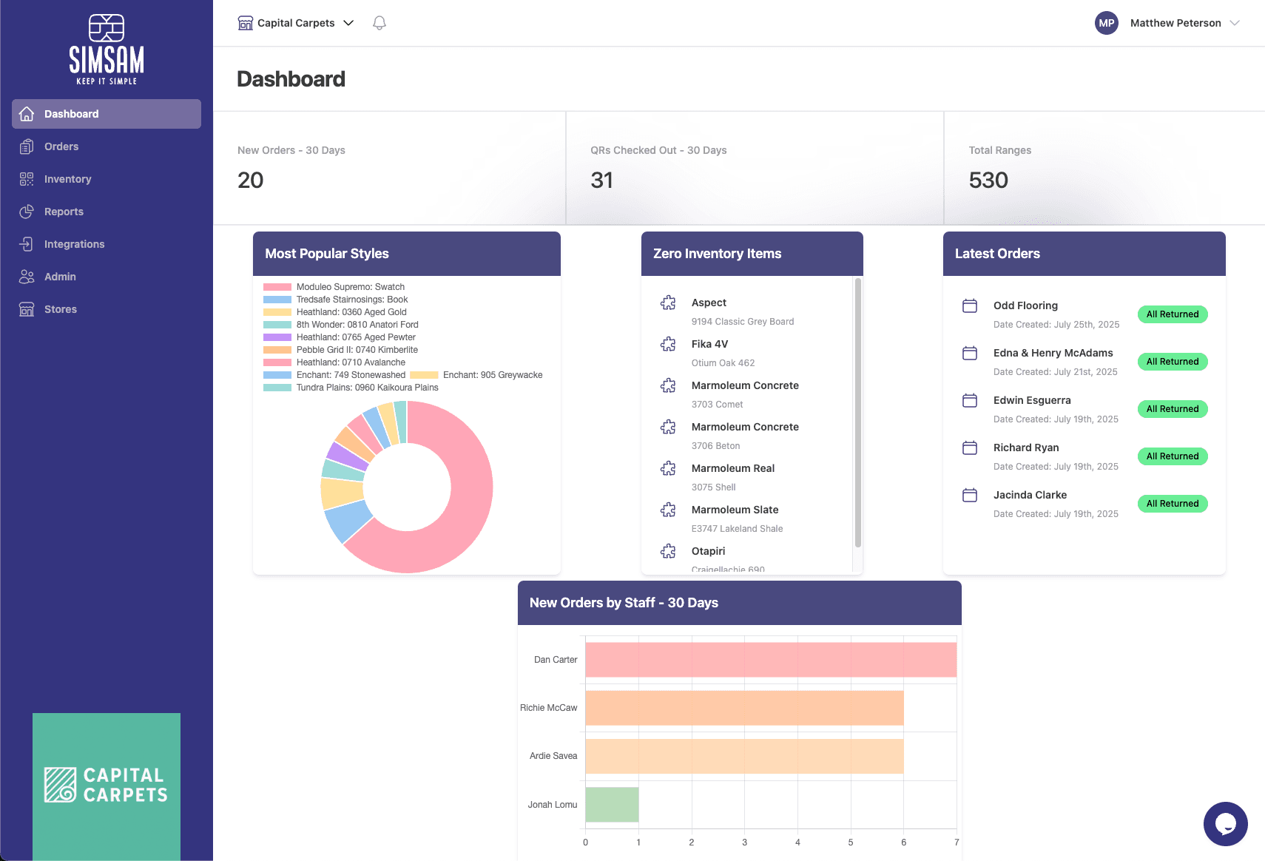Viewport: 1265px width, 861px height.
Task: Click the calendar icon beside Odd Flooring
Action: pyautogui.click(x=970, y=305)
